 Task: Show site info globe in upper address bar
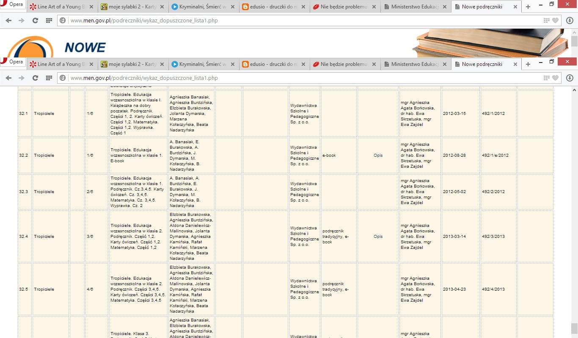click(63, 21)
